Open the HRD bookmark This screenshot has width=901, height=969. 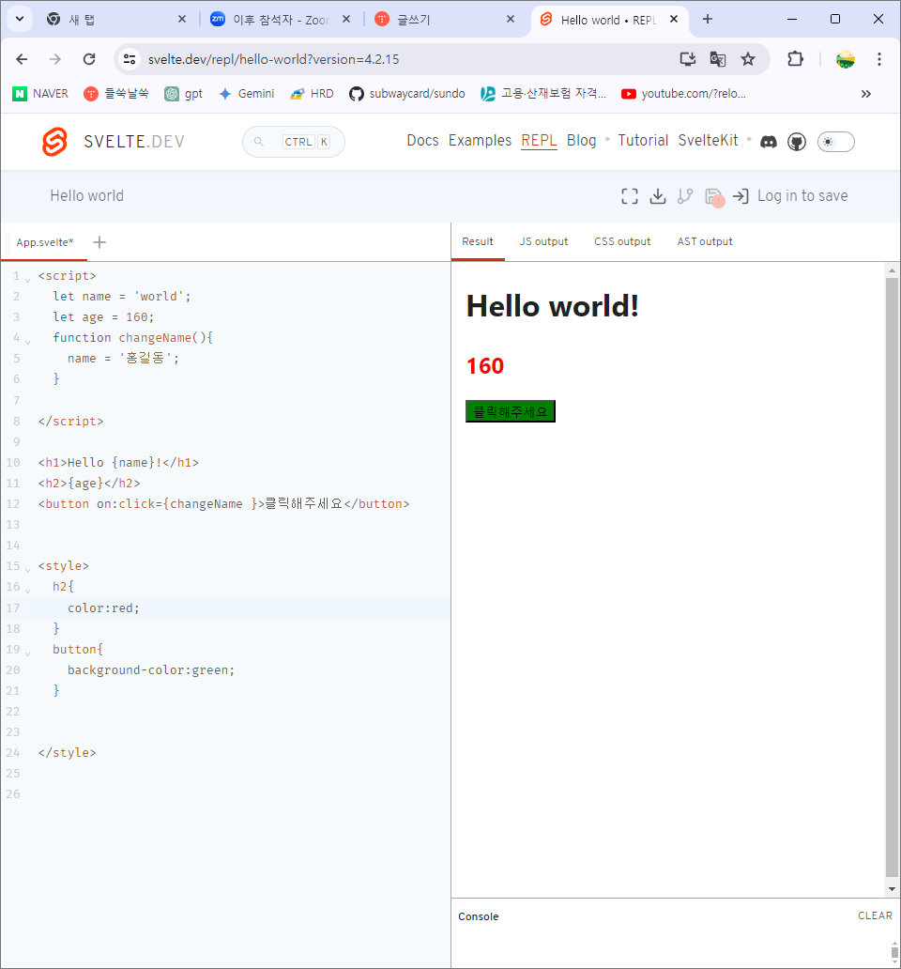pyautogui.click(x=312, y=94)
